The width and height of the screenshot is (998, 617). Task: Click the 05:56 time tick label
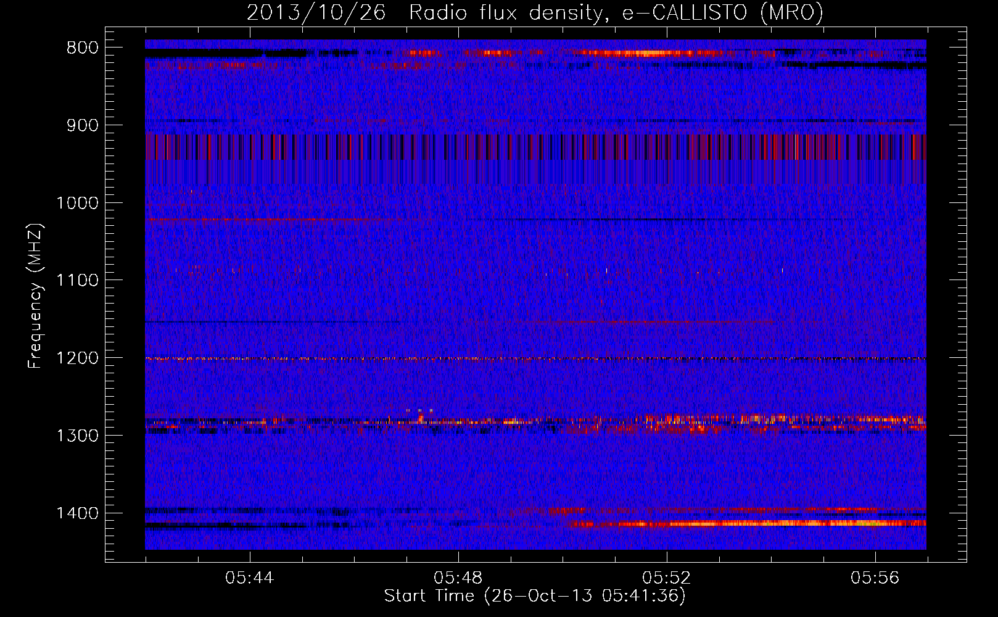[x=875, y=578]
